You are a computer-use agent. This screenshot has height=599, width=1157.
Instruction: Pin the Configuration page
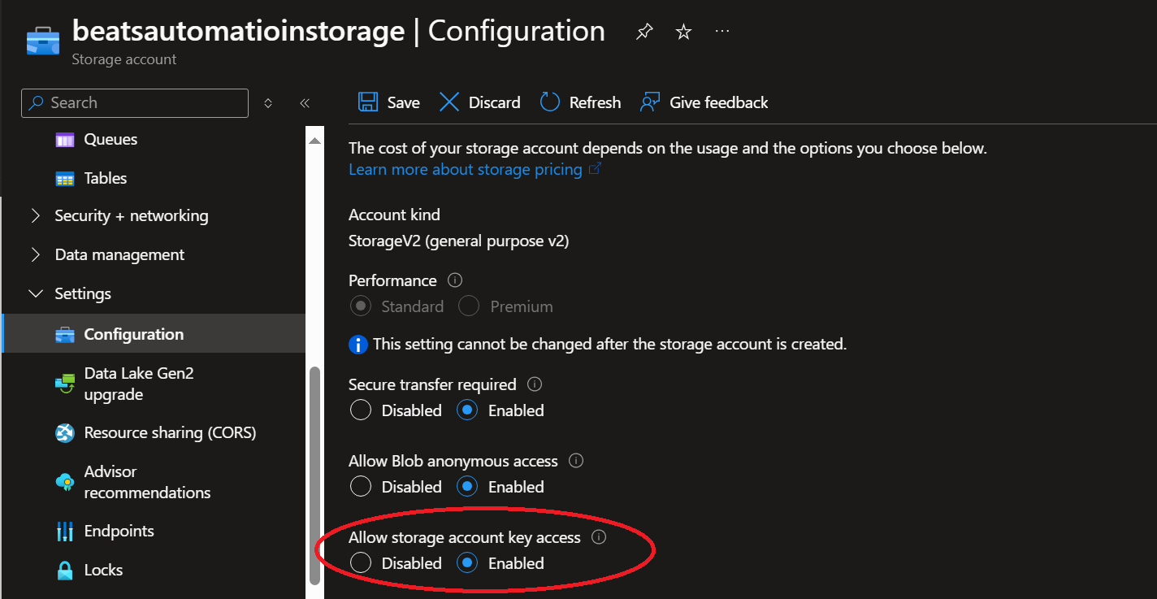tap(644, 32)
